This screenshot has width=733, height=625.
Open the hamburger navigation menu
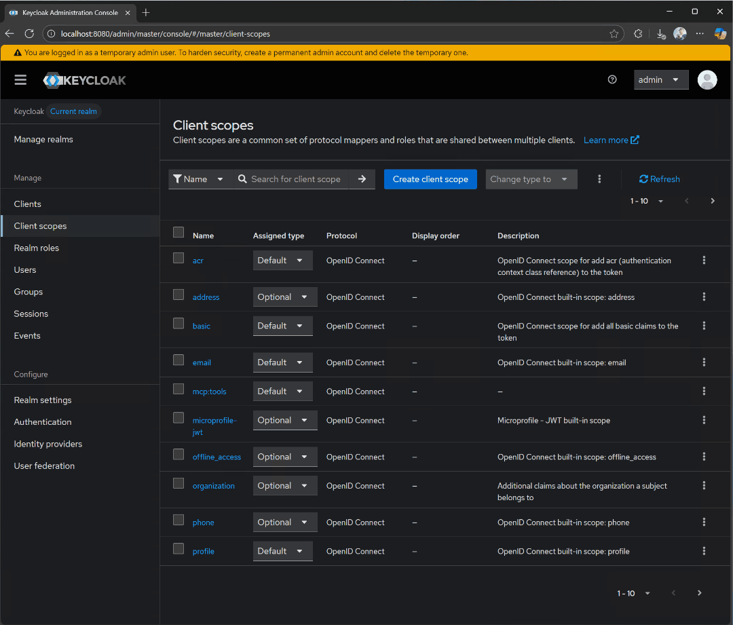[20, 79]
